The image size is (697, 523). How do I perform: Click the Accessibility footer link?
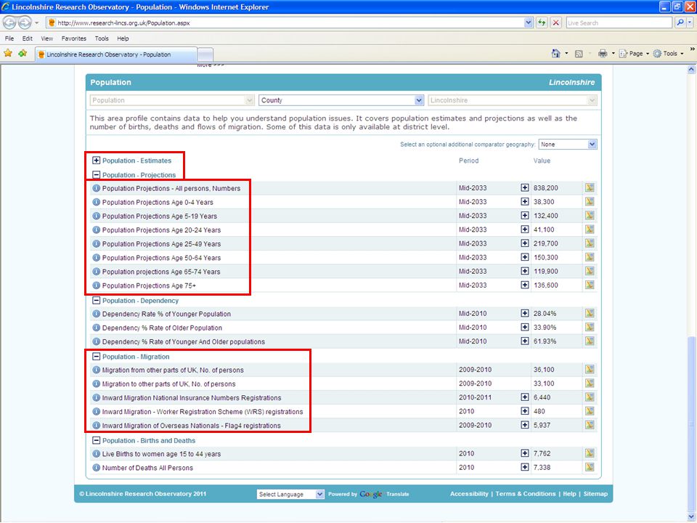click(x=469, y=494)
